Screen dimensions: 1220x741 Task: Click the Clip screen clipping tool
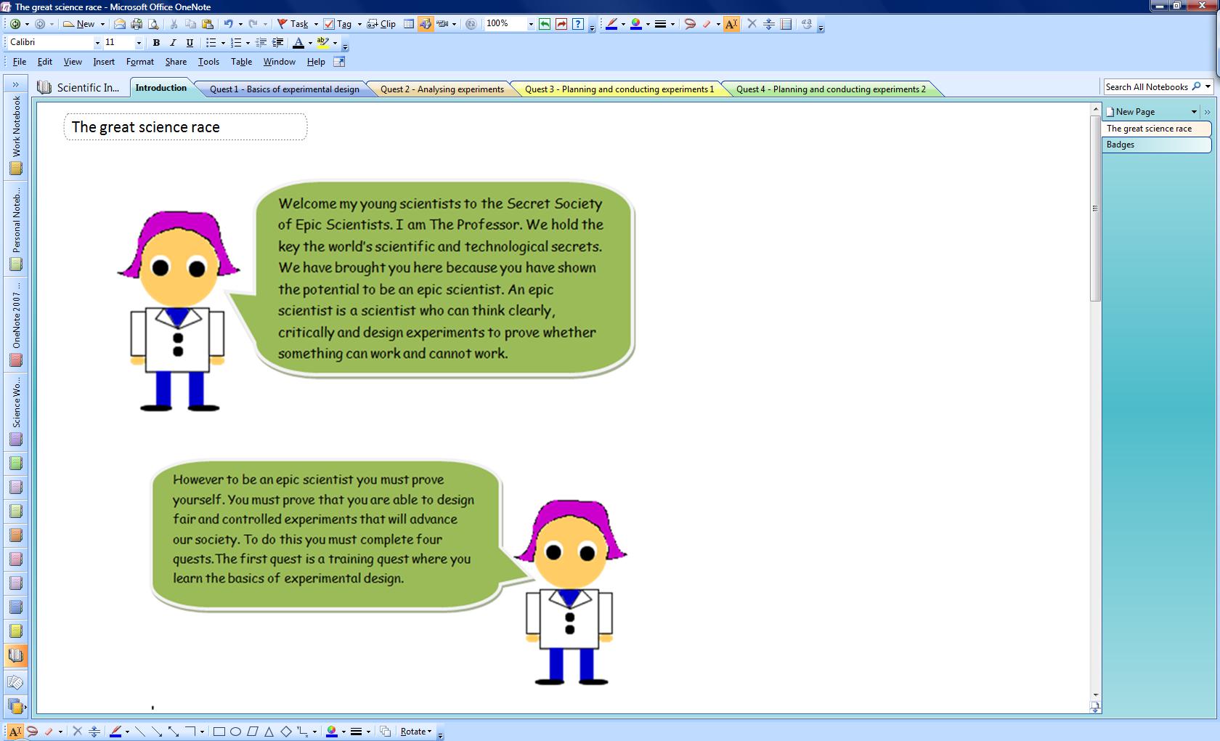[381, 24]
